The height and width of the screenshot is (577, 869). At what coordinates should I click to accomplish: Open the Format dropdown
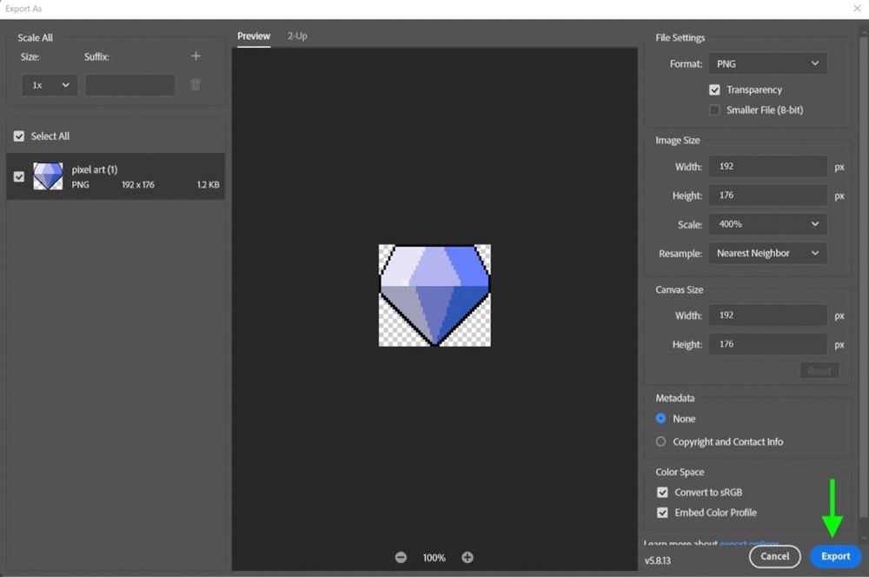coord(767,63)
